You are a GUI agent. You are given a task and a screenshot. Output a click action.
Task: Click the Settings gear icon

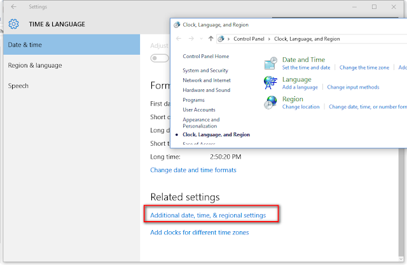click(13, 25)
